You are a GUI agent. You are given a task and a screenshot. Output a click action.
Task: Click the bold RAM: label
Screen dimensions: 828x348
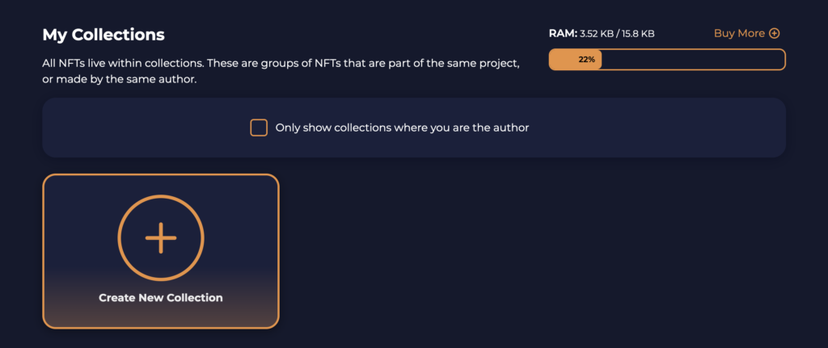(563, 34)
